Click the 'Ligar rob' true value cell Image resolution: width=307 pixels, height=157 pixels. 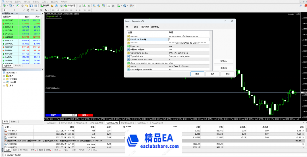pyautogui.click(x=189, y=46)
